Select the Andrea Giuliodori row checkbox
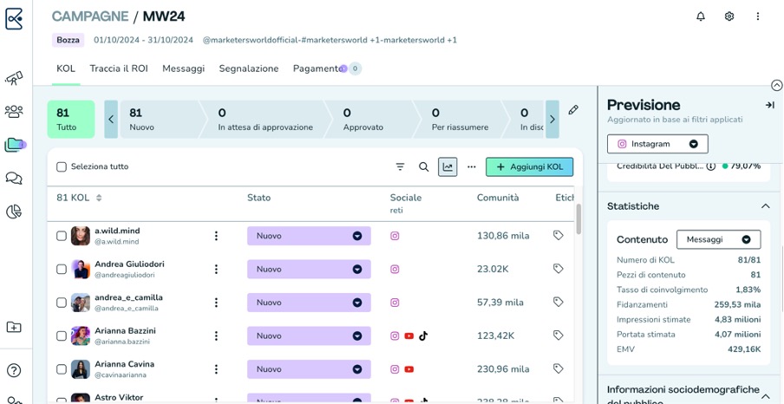Screen dimensions: 784x404 point(62,270)
